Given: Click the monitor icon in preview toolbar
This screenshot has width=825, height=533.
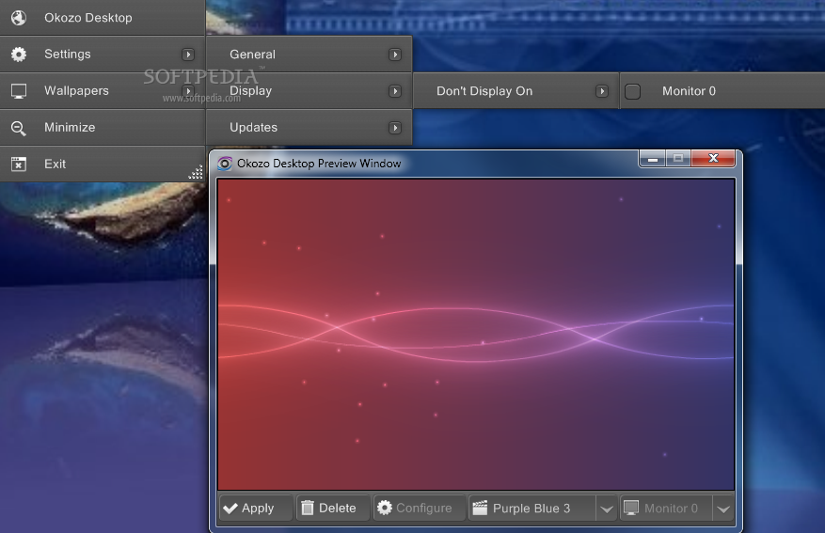Looking at the screenshot, I should [x=631, y=508].
